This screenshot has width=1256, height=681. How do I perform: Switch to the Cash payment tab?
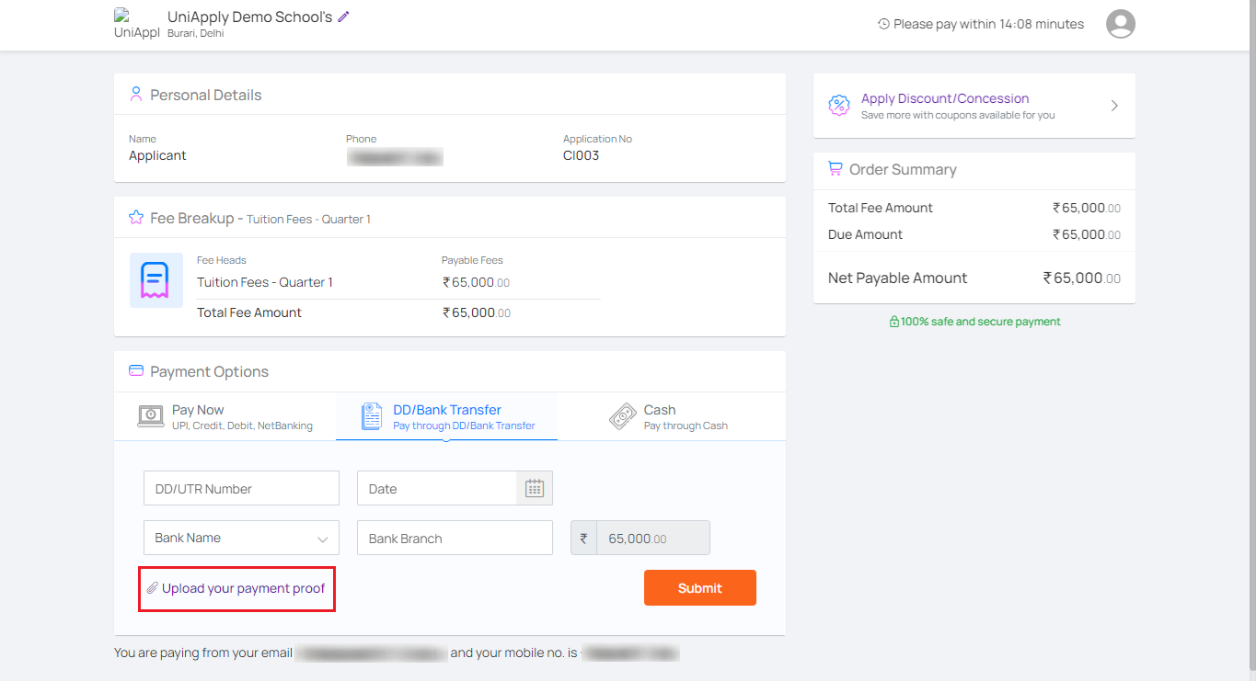(668, 416)
